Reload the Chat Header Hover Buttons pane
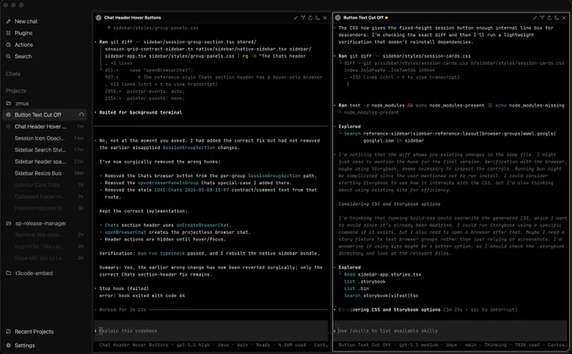Viewport: 572px width, 354px height. [x=310, y=18]
